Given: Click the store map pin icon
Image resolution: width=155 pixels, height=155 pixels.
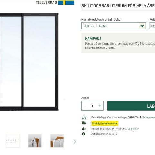Looking at the screenshot, I should (x=84, y=129).
